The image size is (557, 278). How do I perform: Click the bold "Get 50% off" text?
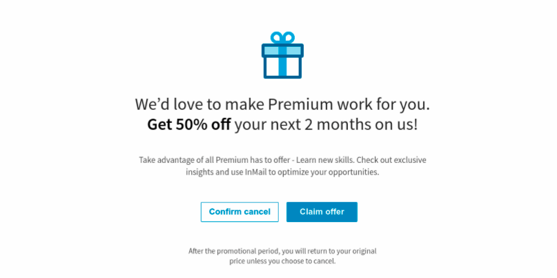coord(189,125)
